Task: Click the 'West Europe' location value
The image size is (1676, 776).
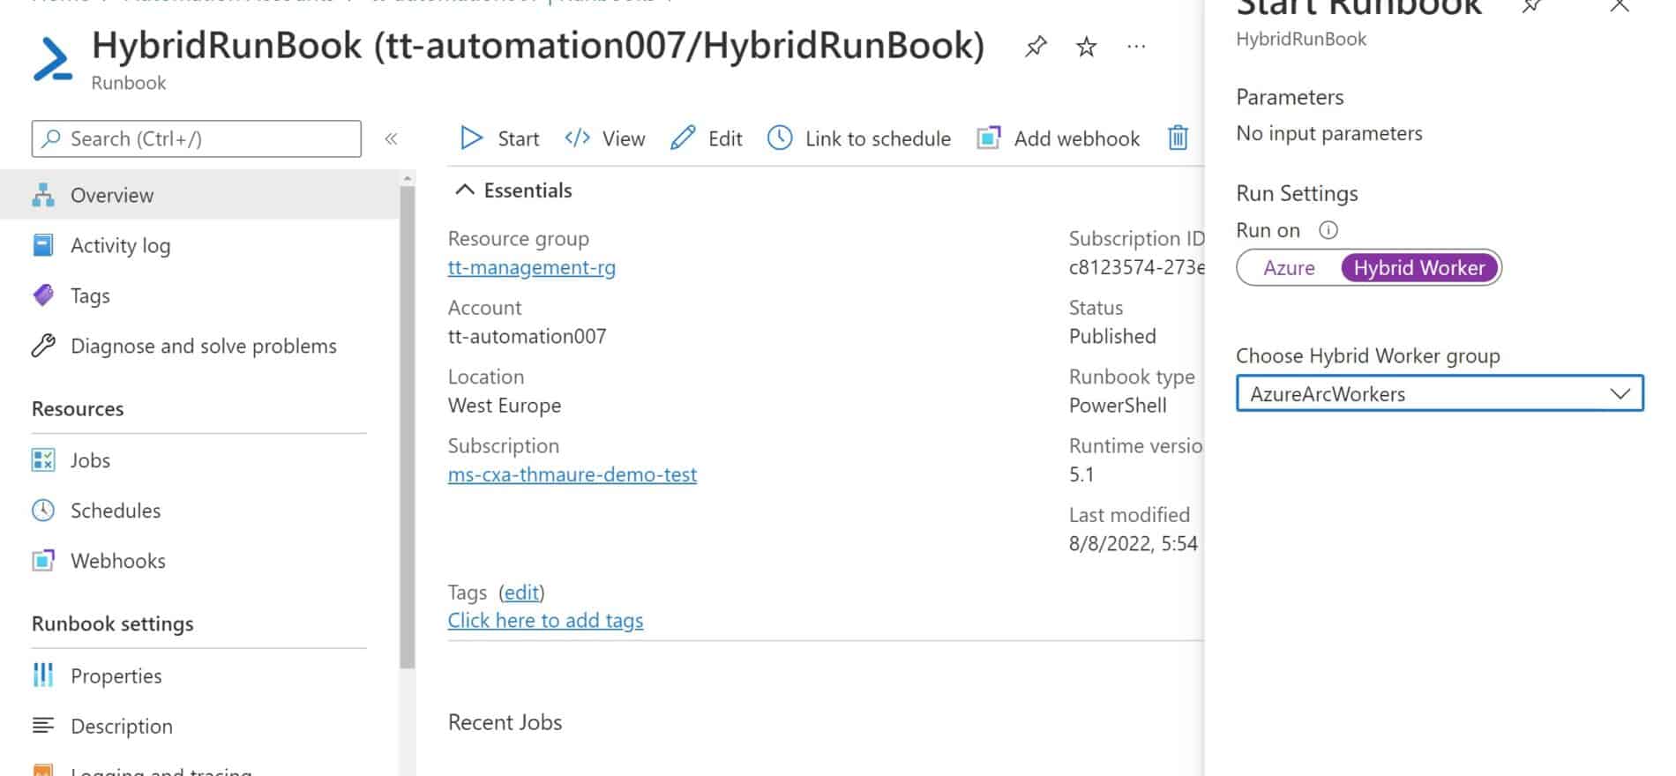Action: coord(505,405)
